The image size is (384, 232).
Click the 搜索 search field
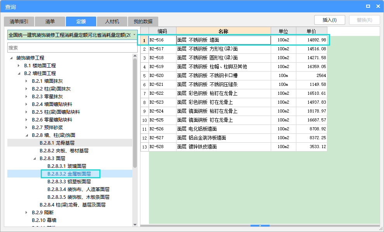coord(73,48)
